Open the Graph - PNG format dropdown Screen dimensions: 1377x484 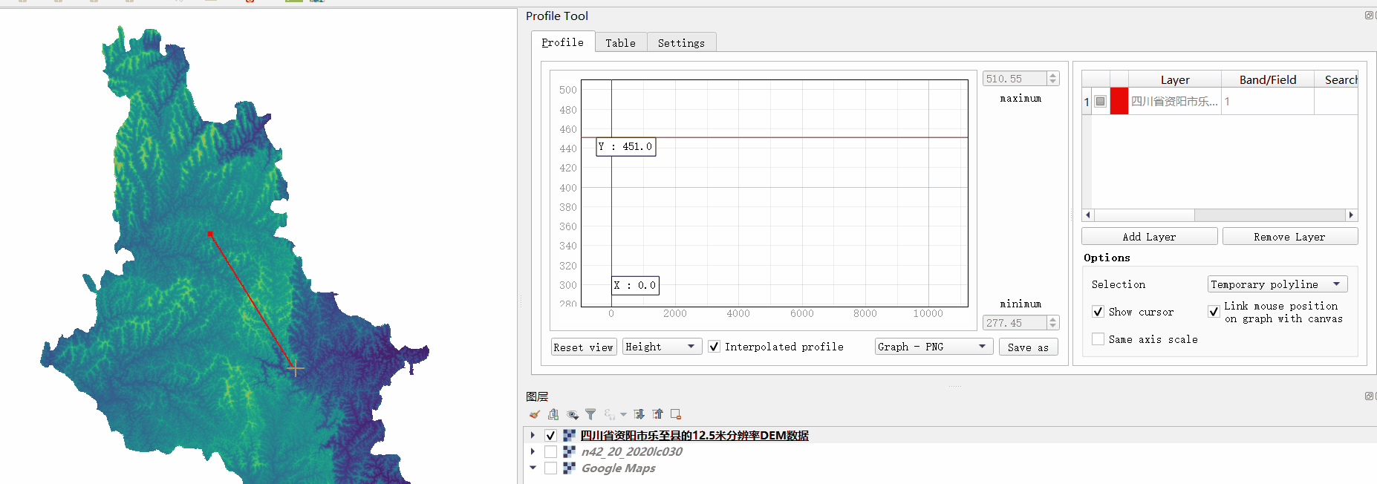[x=934, y=347]
